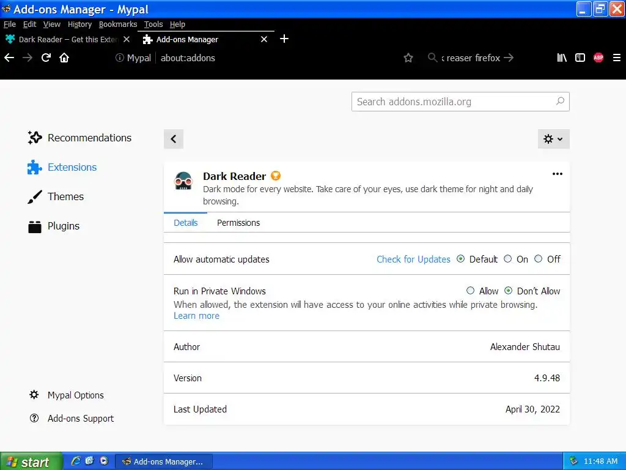Choose Allow for Private Windows
Screen dimensions: 626x470
coord(470,291)
